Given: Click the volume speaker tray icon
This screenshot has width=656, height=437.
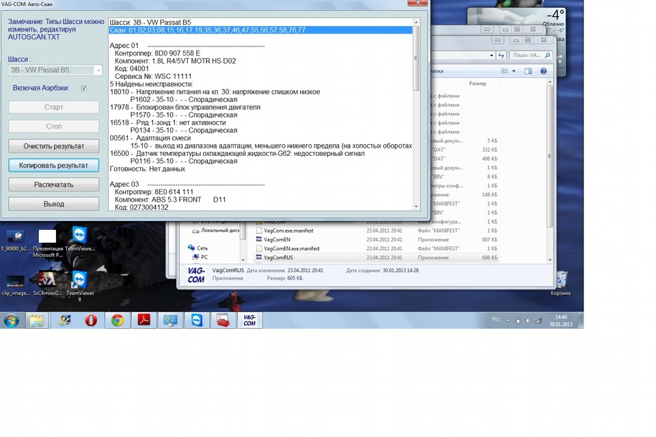Looking at the screenshot, I should click(528, 321).
